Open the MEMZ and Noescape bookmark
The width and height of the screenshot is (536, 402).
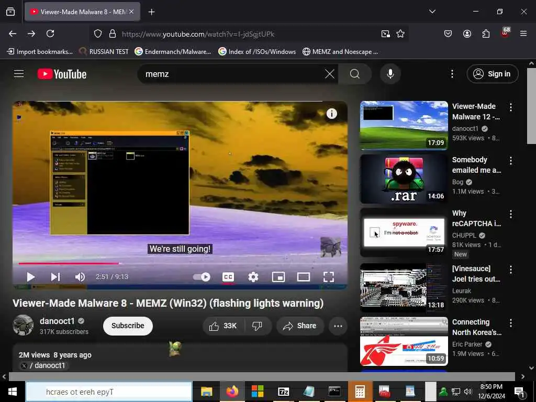coord(340,52)
